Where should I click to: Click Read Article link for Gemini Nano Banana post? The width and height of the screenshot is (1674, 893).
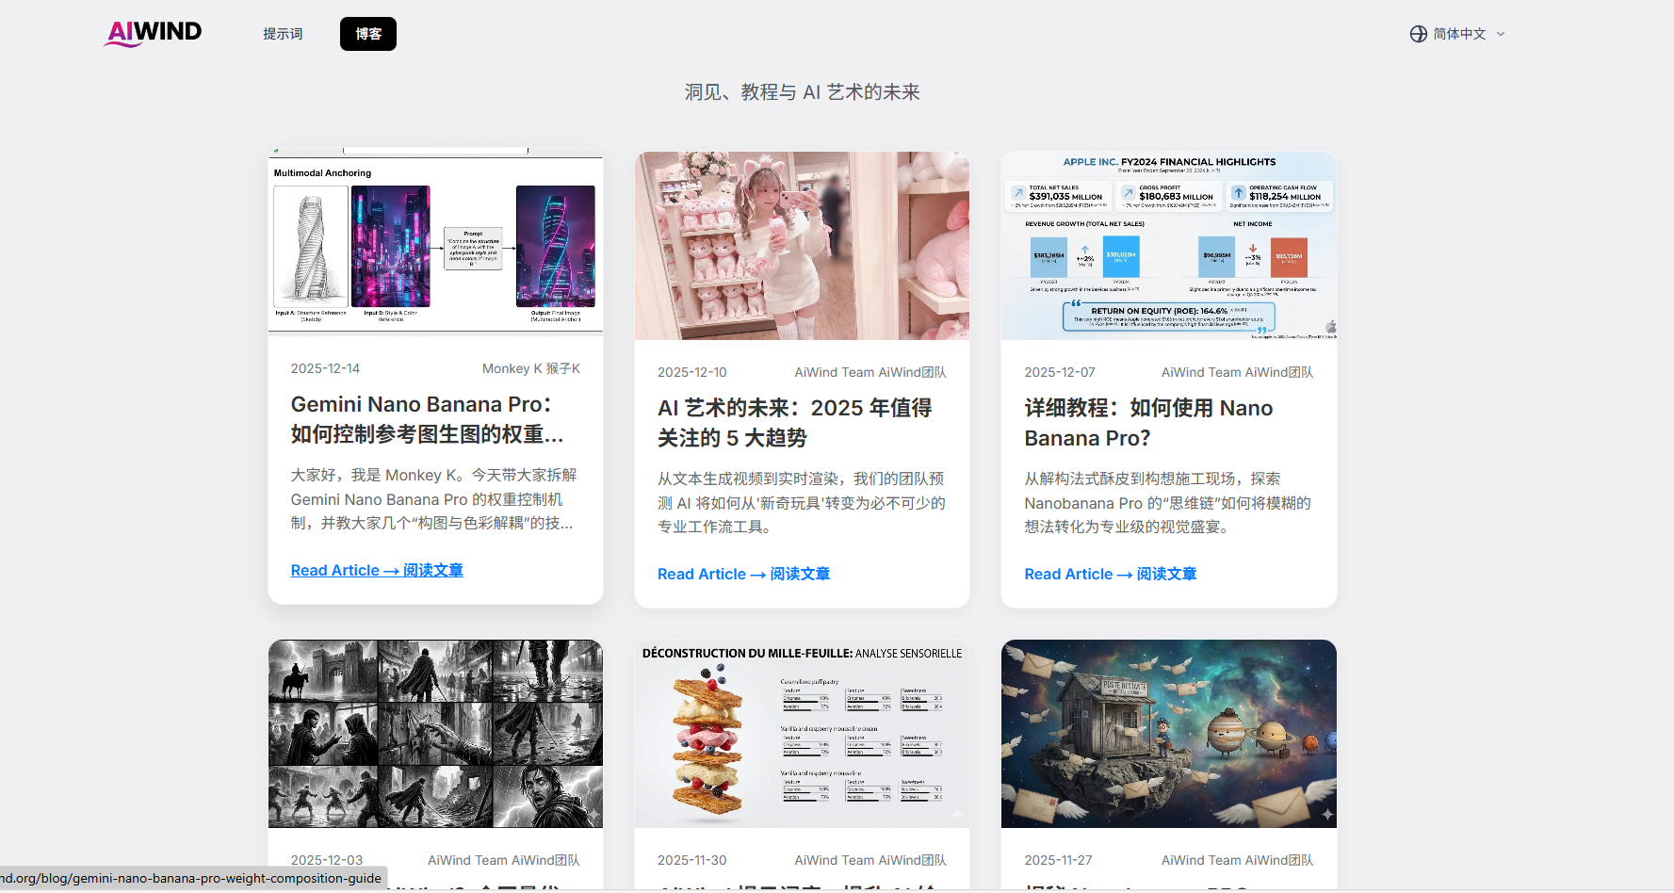tap(377, 570)
